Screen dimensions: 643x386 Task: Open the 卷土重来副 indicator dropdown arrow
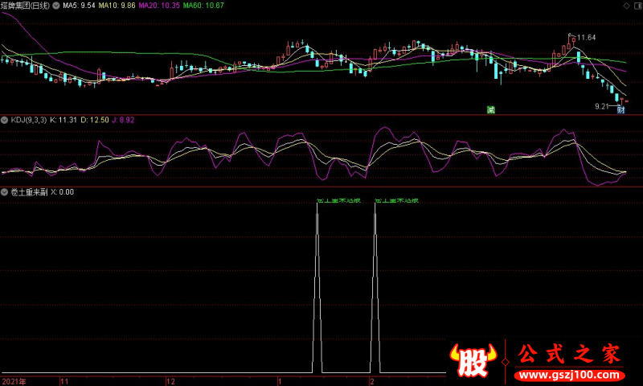(5, 192)
